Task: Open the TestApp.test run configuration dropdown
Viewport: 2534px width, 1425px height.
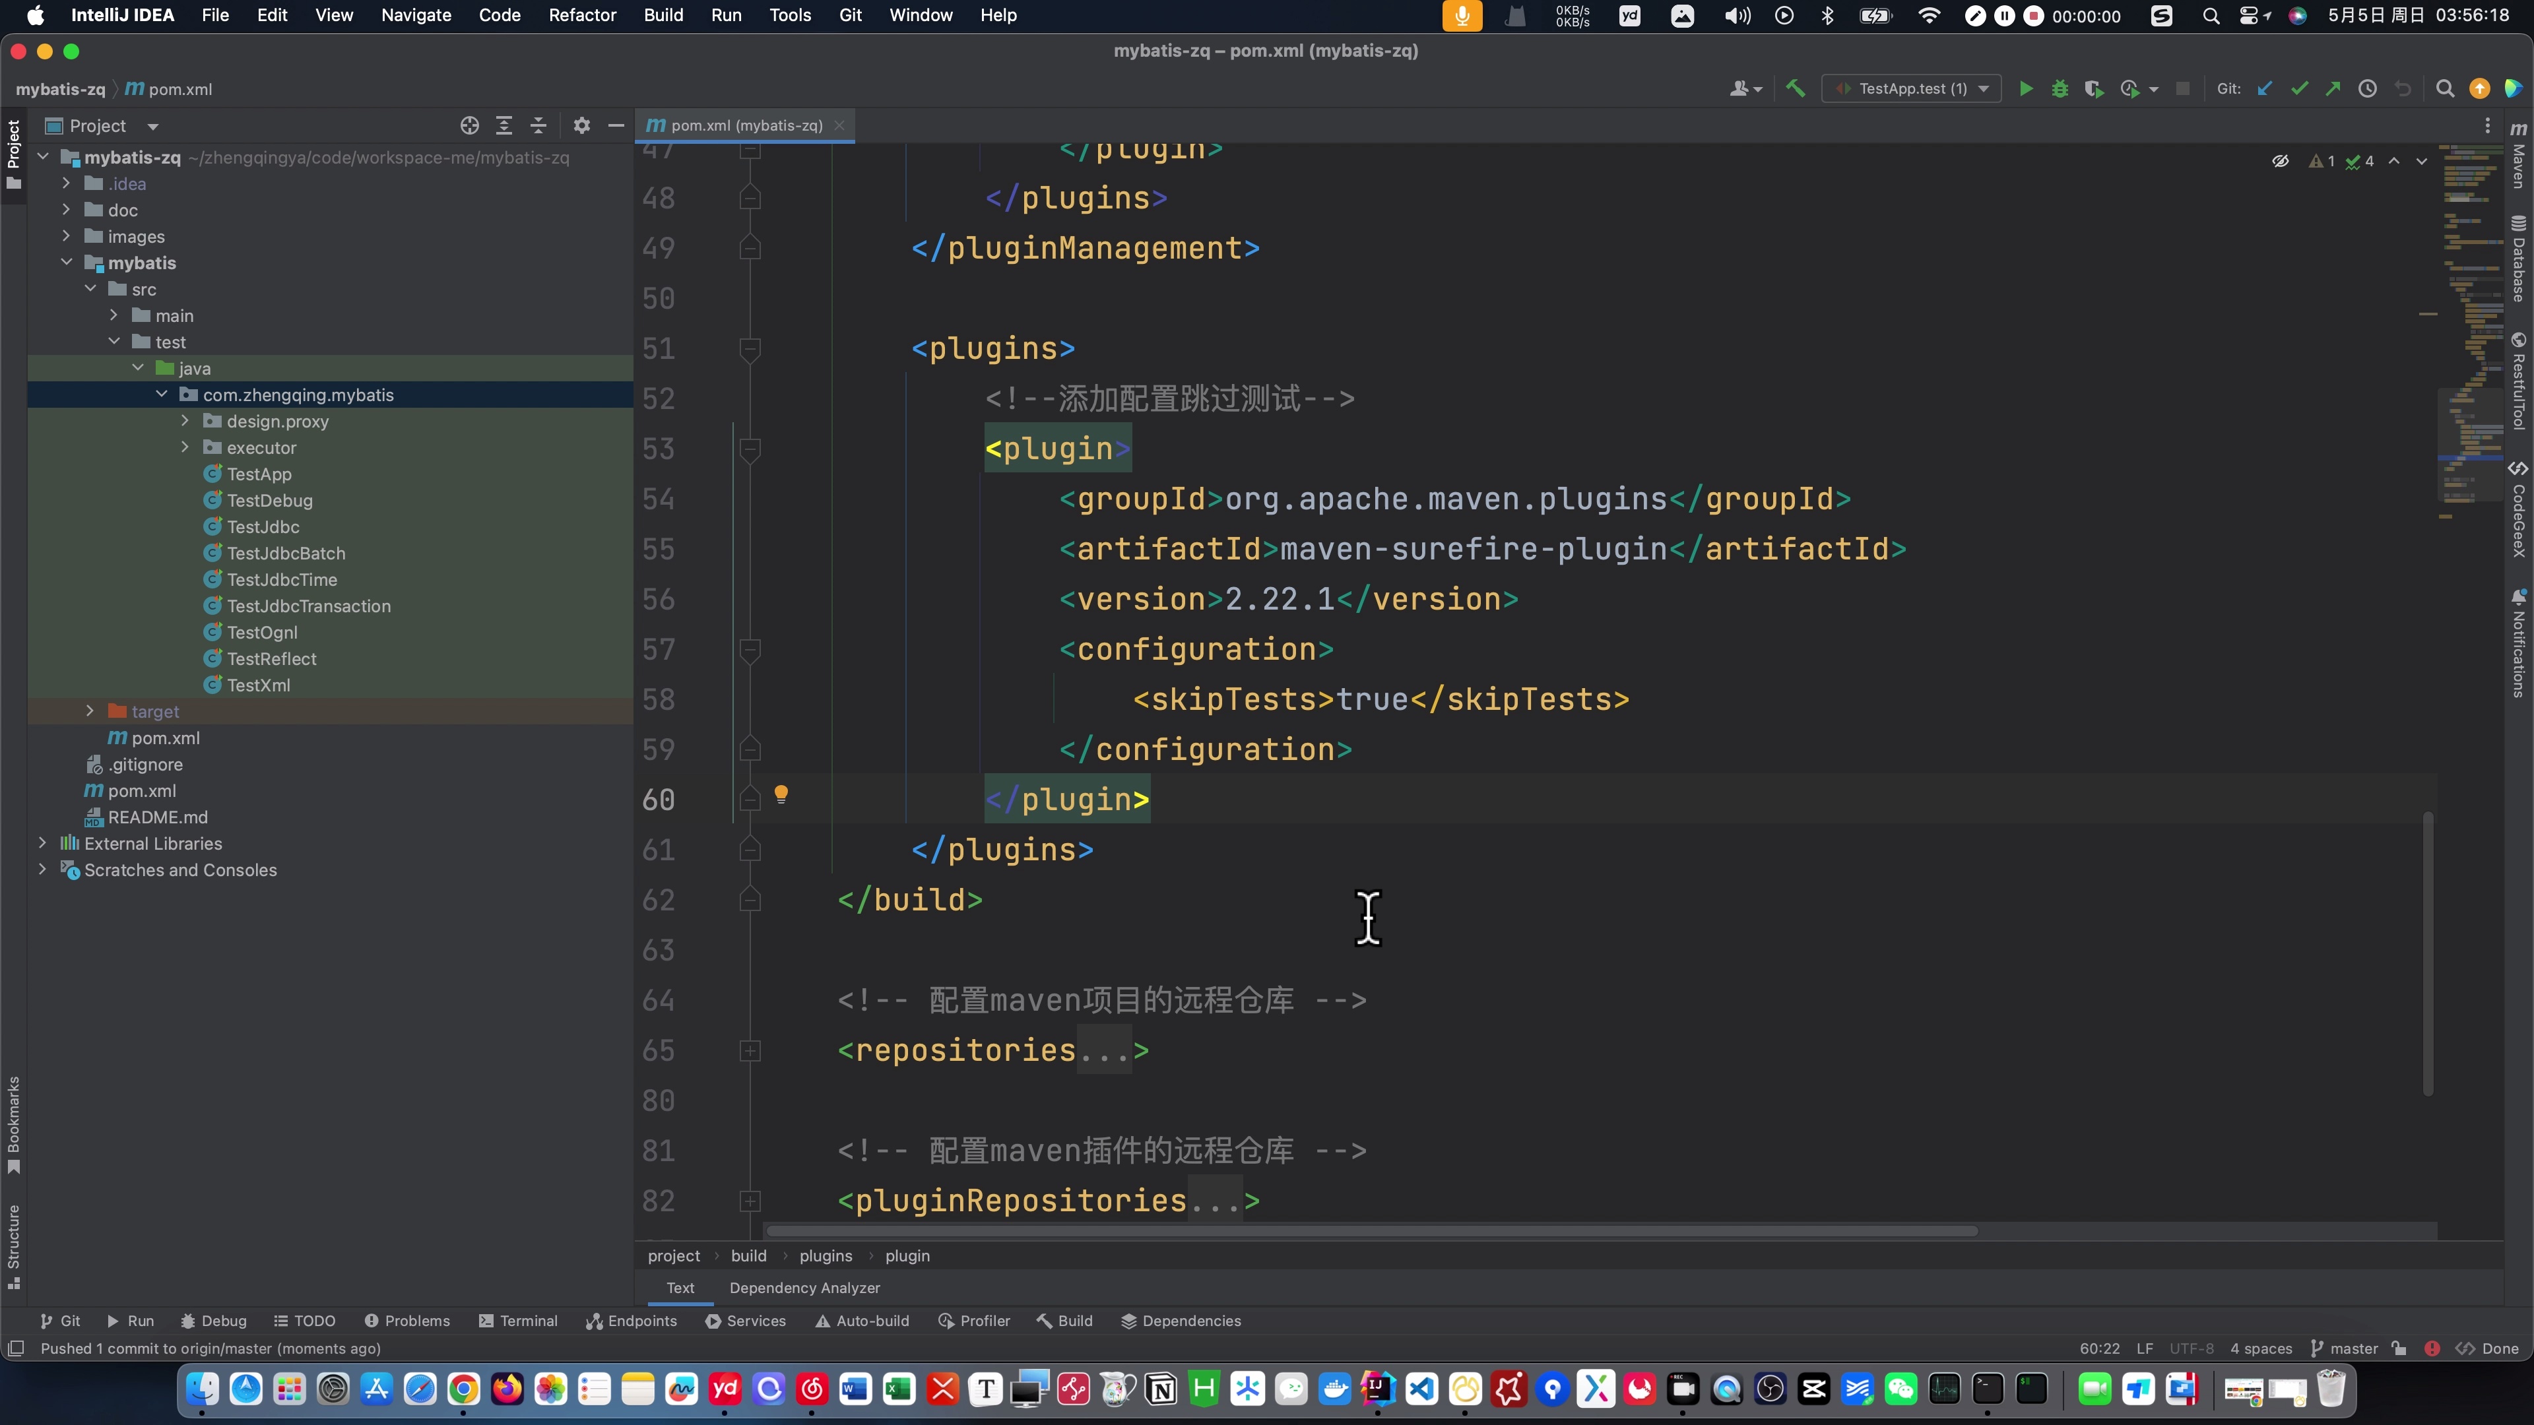Action: click(x=1912, y=88)
